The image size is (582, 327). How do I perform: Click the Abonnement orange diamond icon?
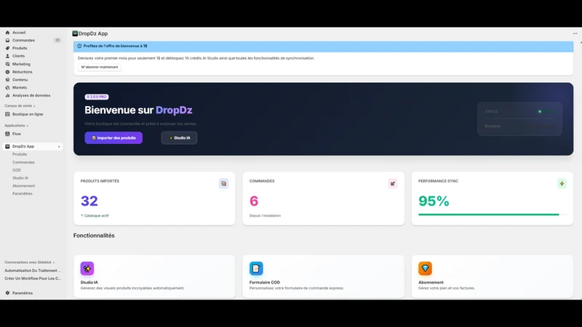click(x=425, y=268)
